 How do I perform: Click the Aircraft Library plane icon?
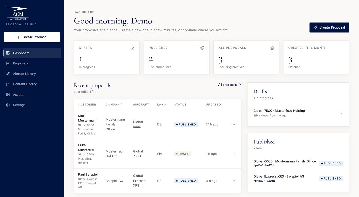8,74
